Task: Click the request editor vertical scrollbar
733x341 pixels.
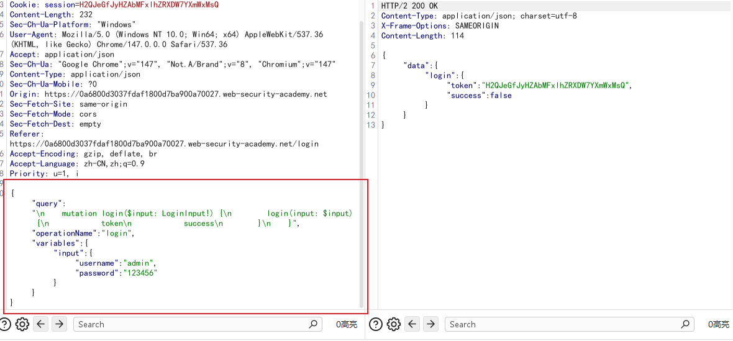Action: pos(362,163)
